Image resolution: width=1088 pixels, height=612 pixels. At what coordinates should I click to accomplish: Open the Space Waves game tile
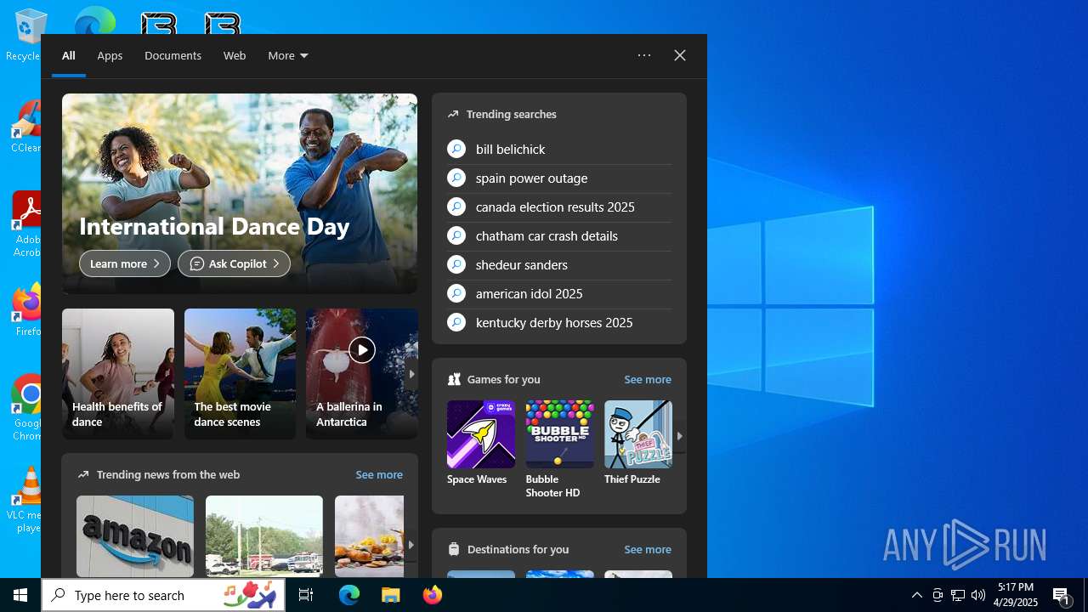[480, 444]
